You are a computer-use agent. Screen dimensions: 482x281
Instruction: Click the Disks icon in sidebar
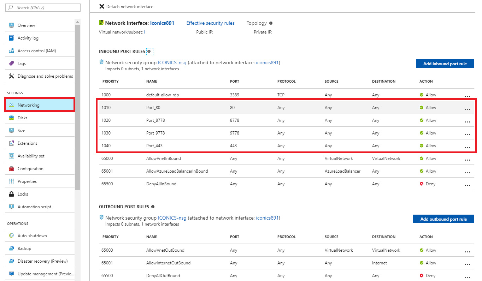(11, 118)
